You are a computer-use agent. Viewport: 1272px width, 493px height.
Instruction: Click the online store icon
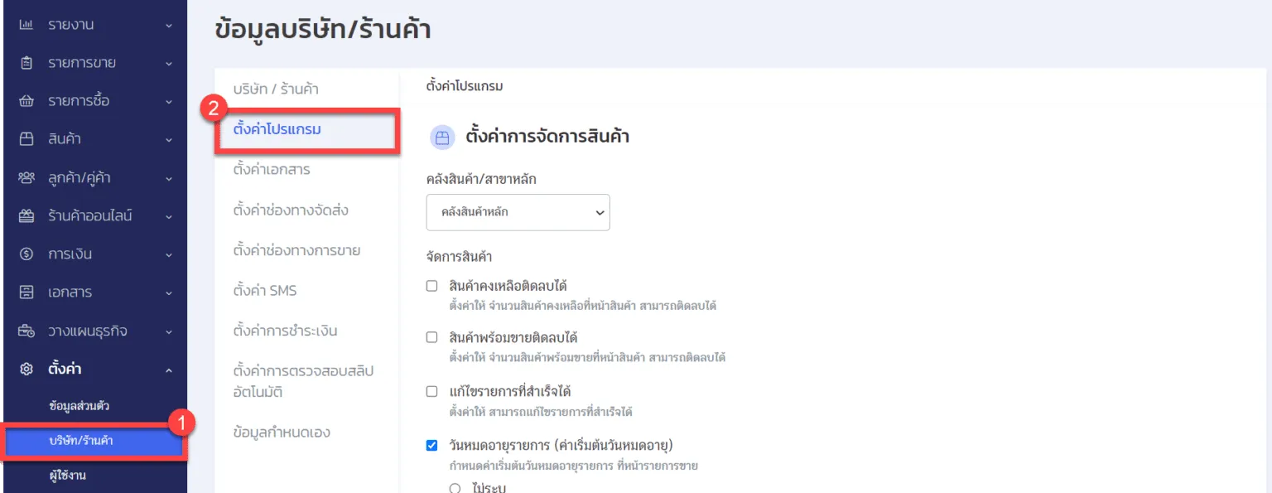[x=26, y=216]
